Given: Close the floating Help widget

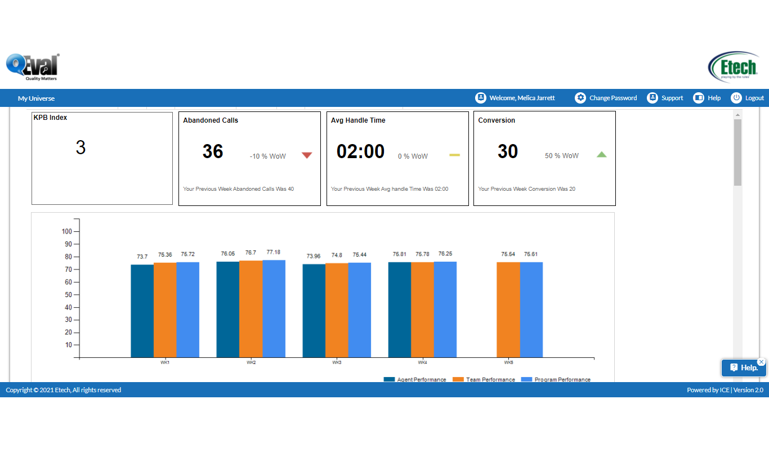Looking at the screenshot, I should pyautogui.click(x=761, y=362).
